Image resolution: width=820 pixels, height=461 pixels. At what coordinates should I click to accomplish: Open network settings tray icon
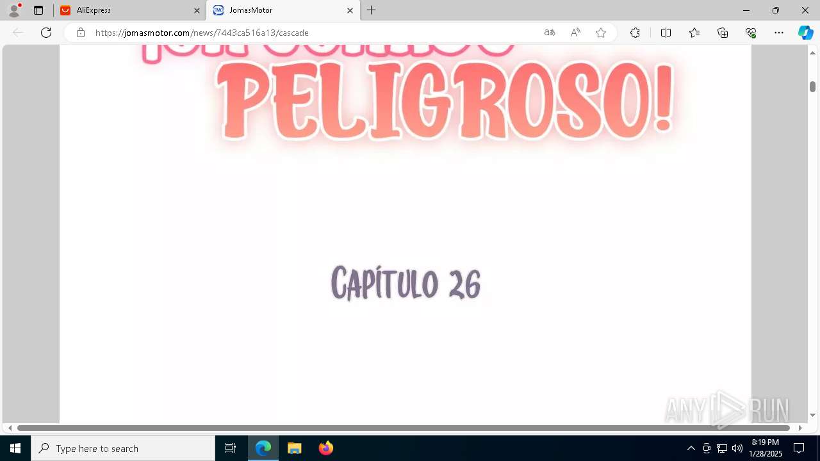(x=722, y=448)
